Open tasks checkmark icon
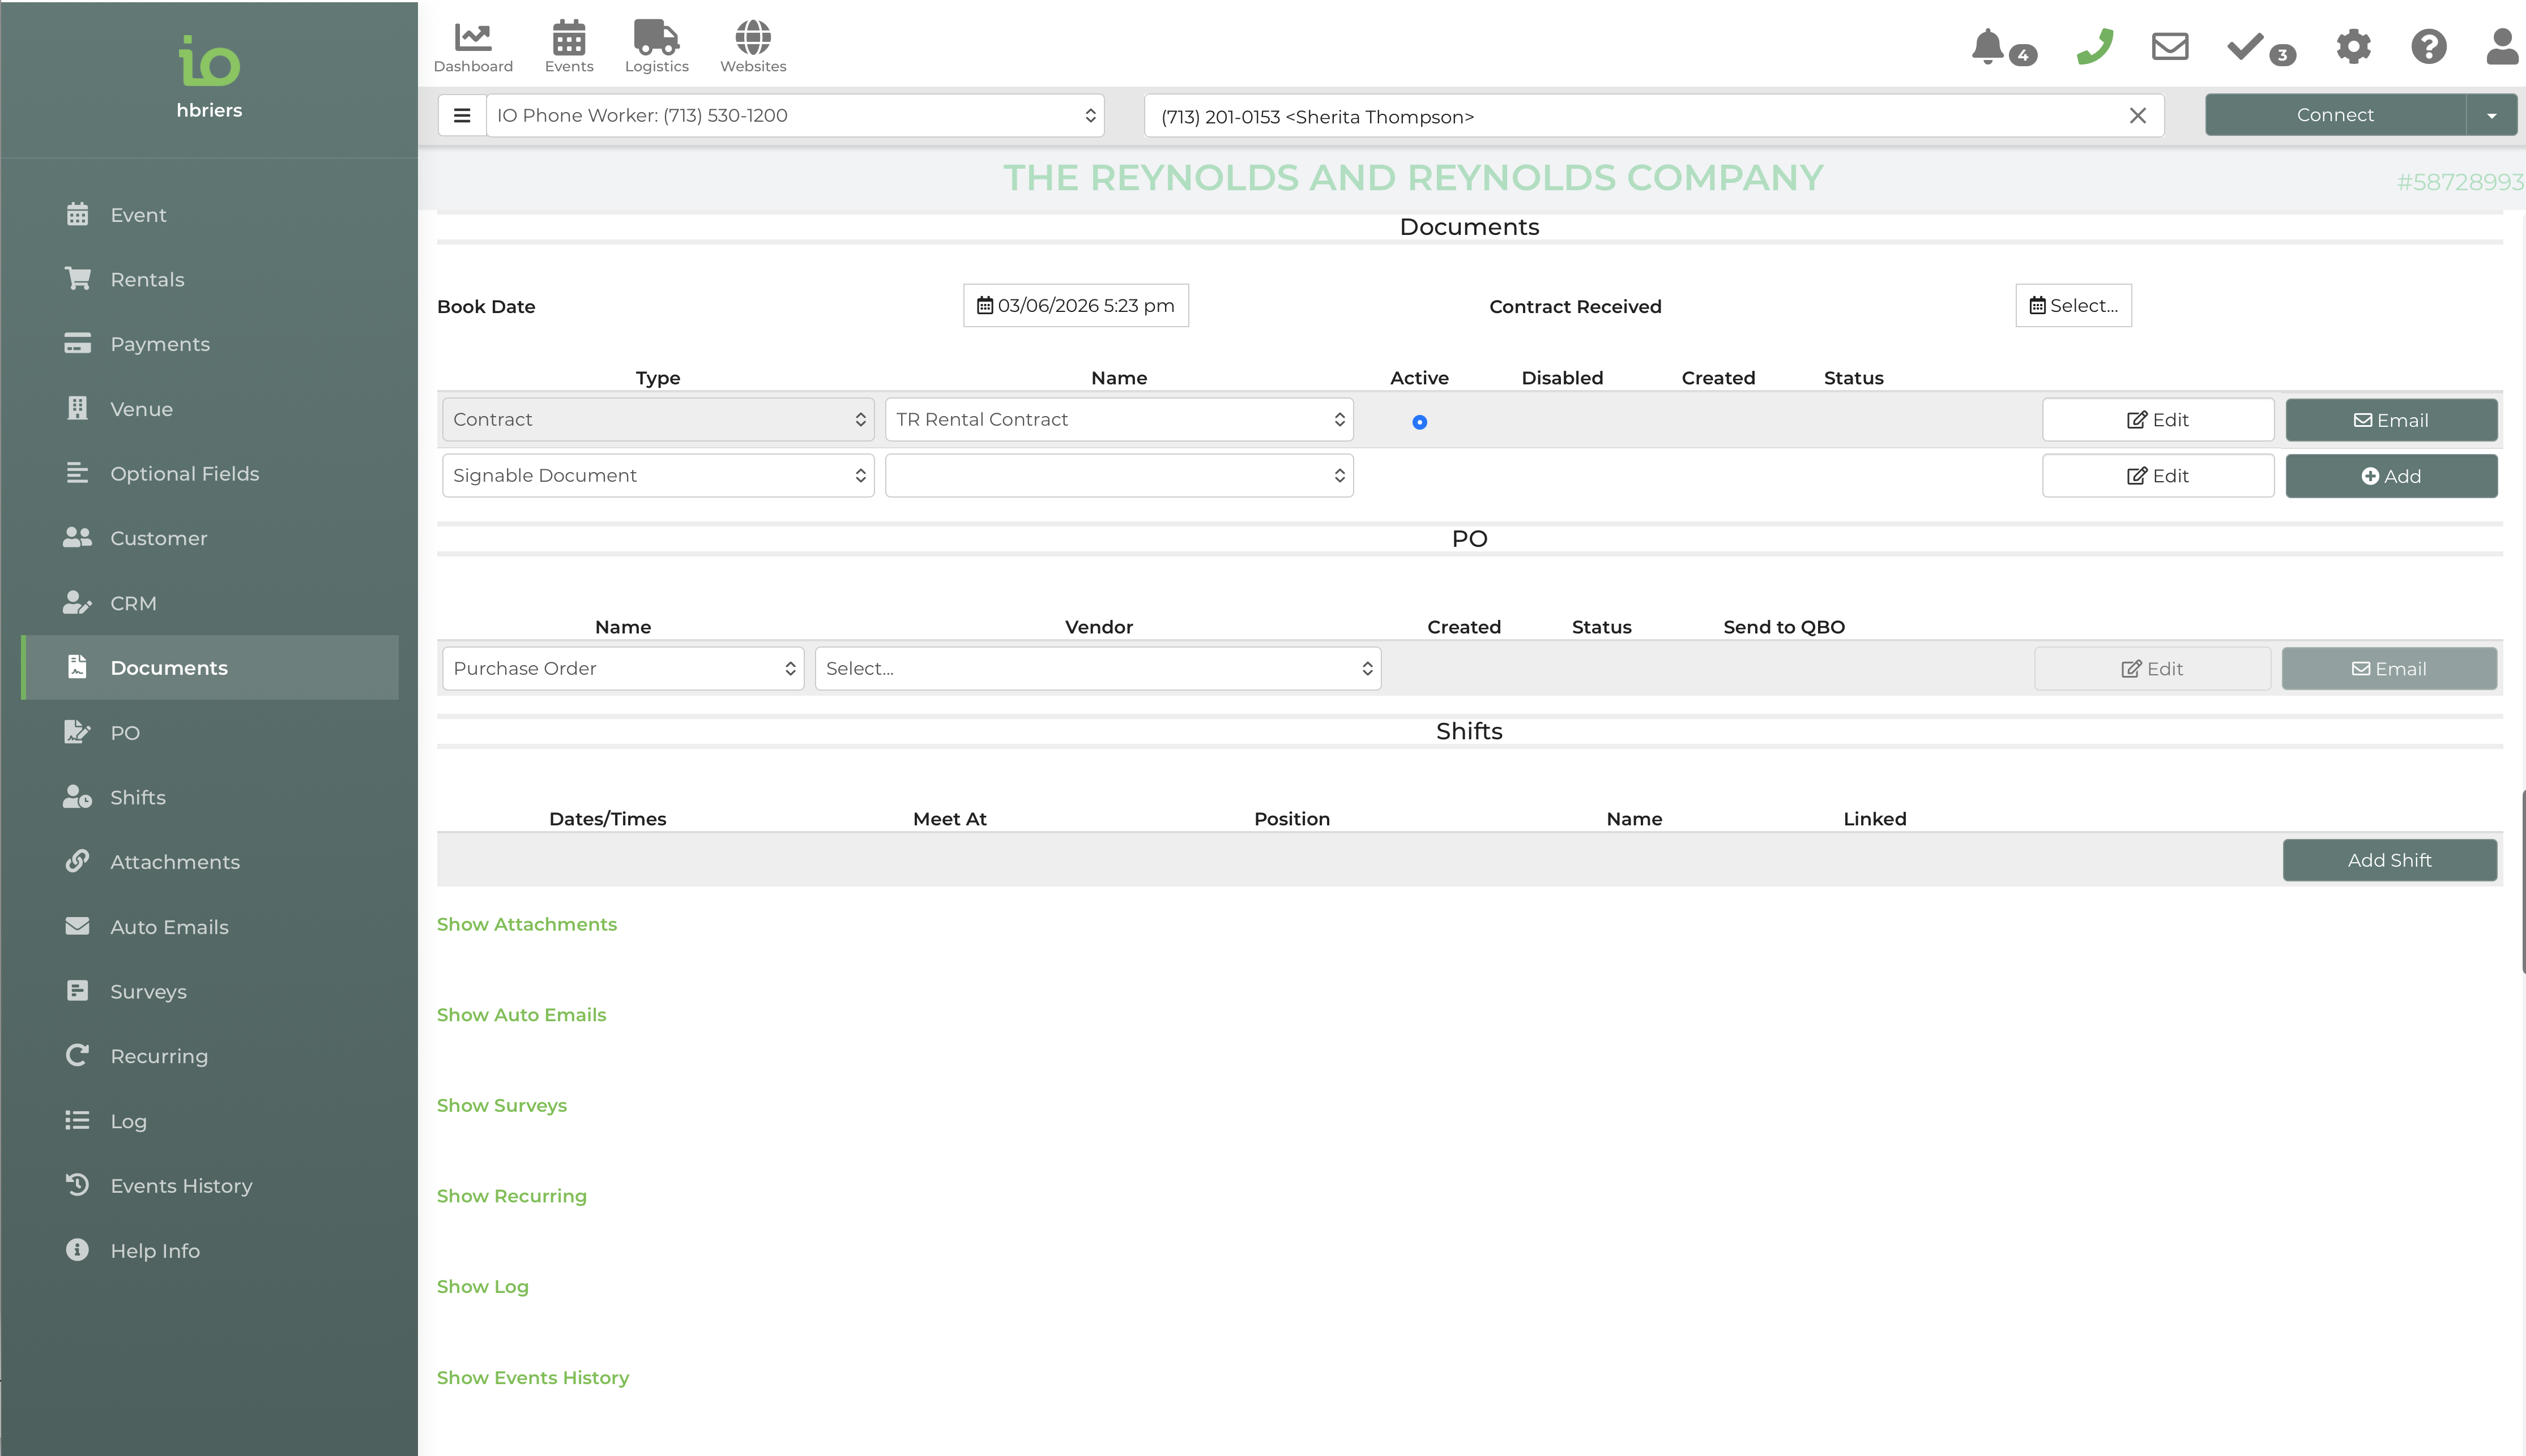Screen dimensions: 2526x1456 [2246, 47]
